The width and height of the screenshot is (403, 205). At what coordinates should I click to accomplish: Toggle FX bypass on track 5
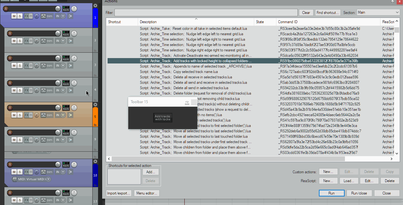click(31, 115)
